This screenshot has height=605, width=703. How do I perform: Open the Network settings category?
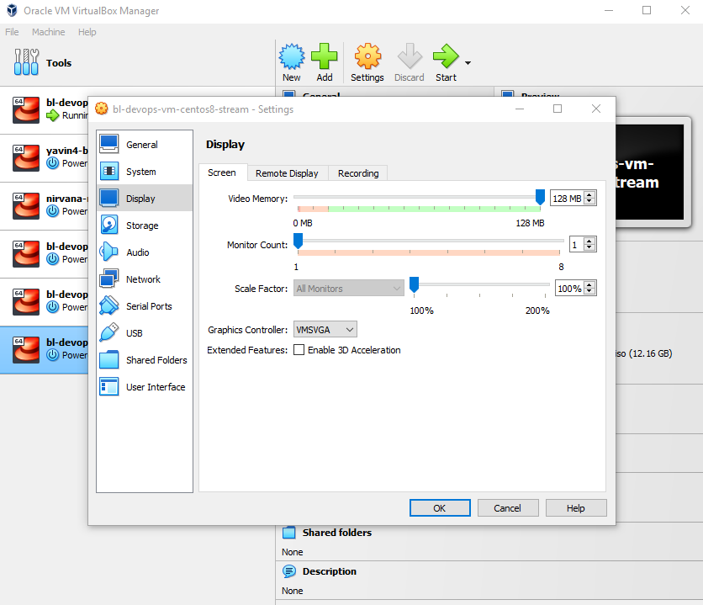pos(145,279)
